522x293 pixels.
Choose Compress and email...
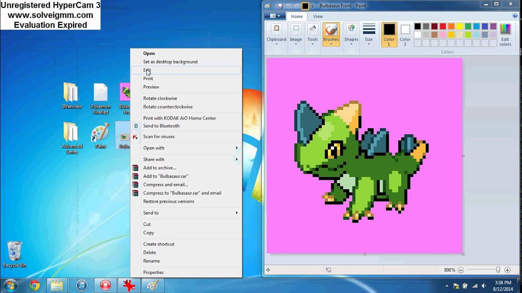coord(186,185)
